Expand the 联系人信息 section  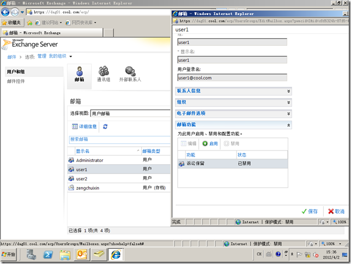click(x=233, y=91)
